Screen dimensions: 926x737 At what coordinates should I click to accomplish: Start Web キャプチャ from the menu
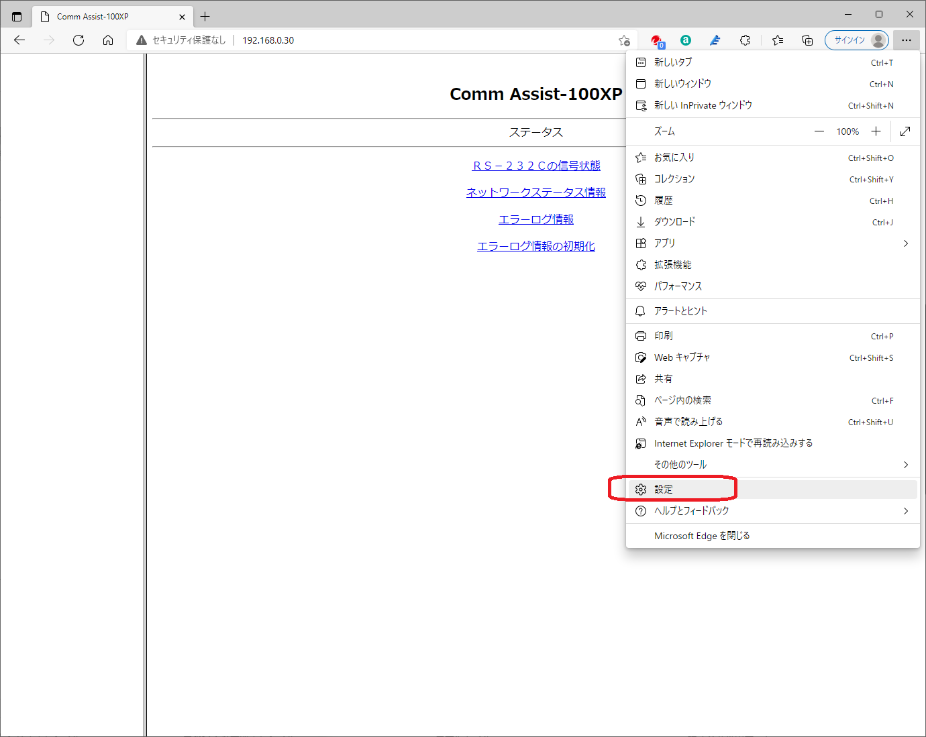coord(772,357)
